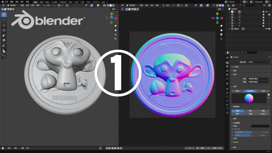Select the Rotate tool
The image size is (272, 153).
[4, 30]
